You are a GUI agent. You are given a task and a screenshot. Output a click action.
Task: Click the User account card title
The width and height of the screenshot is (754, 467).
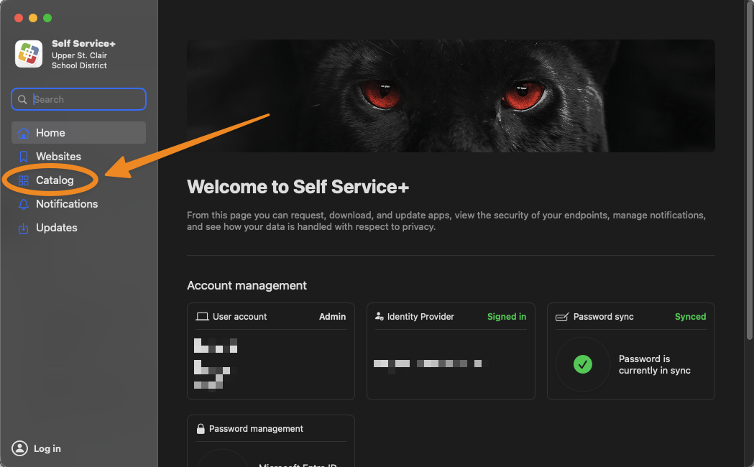pos(239,317)
